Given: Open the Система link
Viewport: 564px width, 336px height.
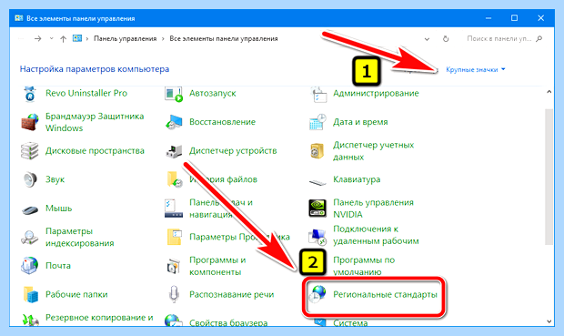Looking at the screenshot, I should pos(350,322).
